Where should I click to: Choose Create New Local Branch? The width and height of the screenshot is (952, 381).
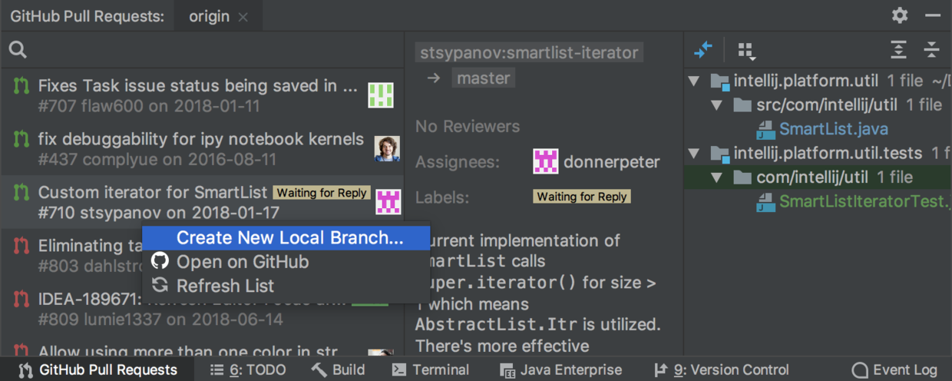(x=286, y=238)
